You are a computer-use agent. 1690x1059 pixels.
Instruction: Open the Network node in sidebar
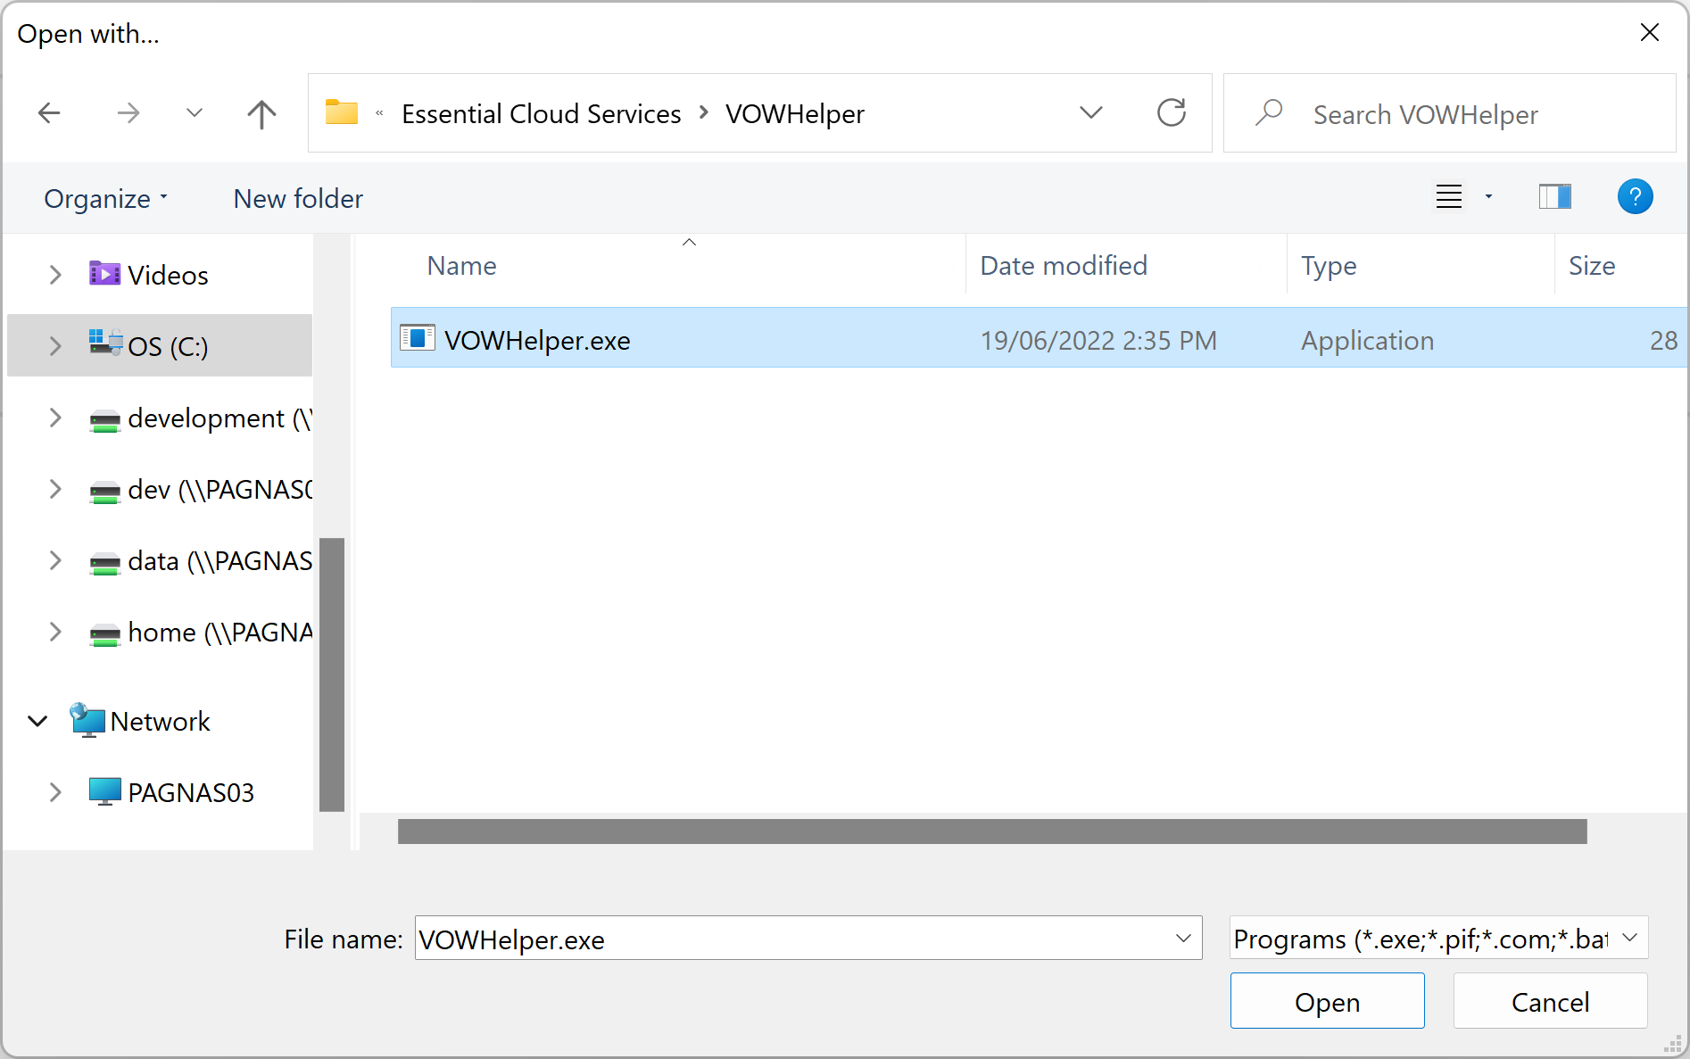click(160, 721)
